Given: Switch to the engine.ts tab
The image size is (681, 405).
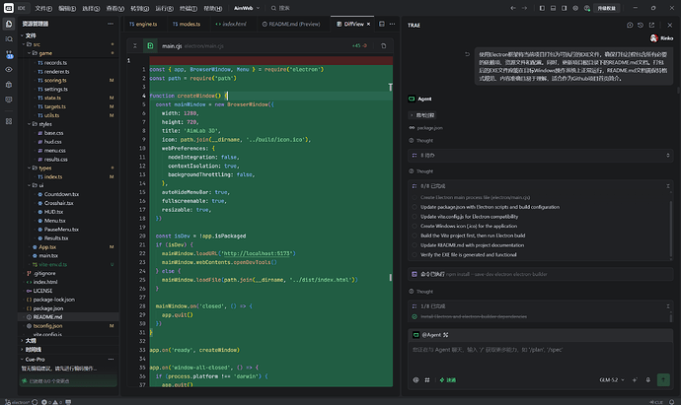Looking at the screenshot, I should click(143, 24).
